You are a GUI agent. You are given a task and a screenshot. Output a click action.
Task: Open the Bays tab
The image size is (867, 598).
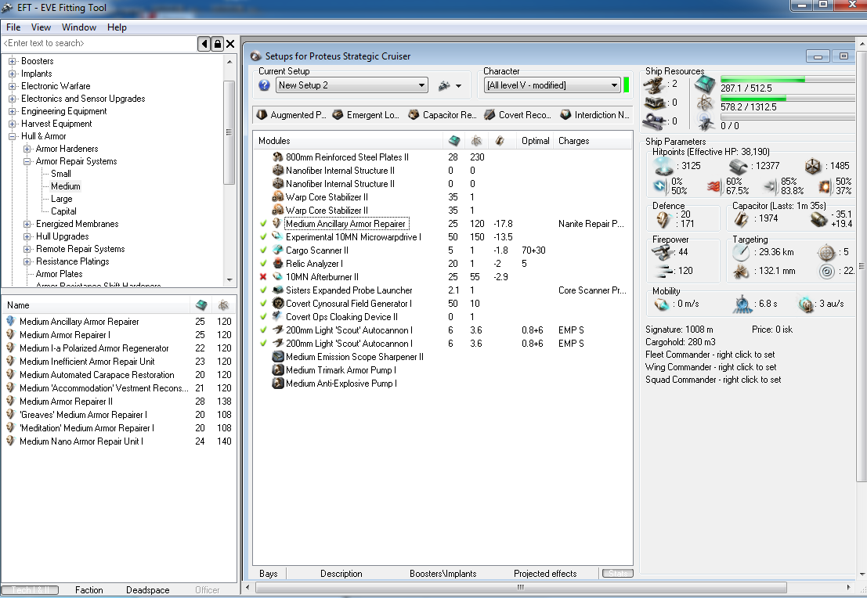(268, 574)
